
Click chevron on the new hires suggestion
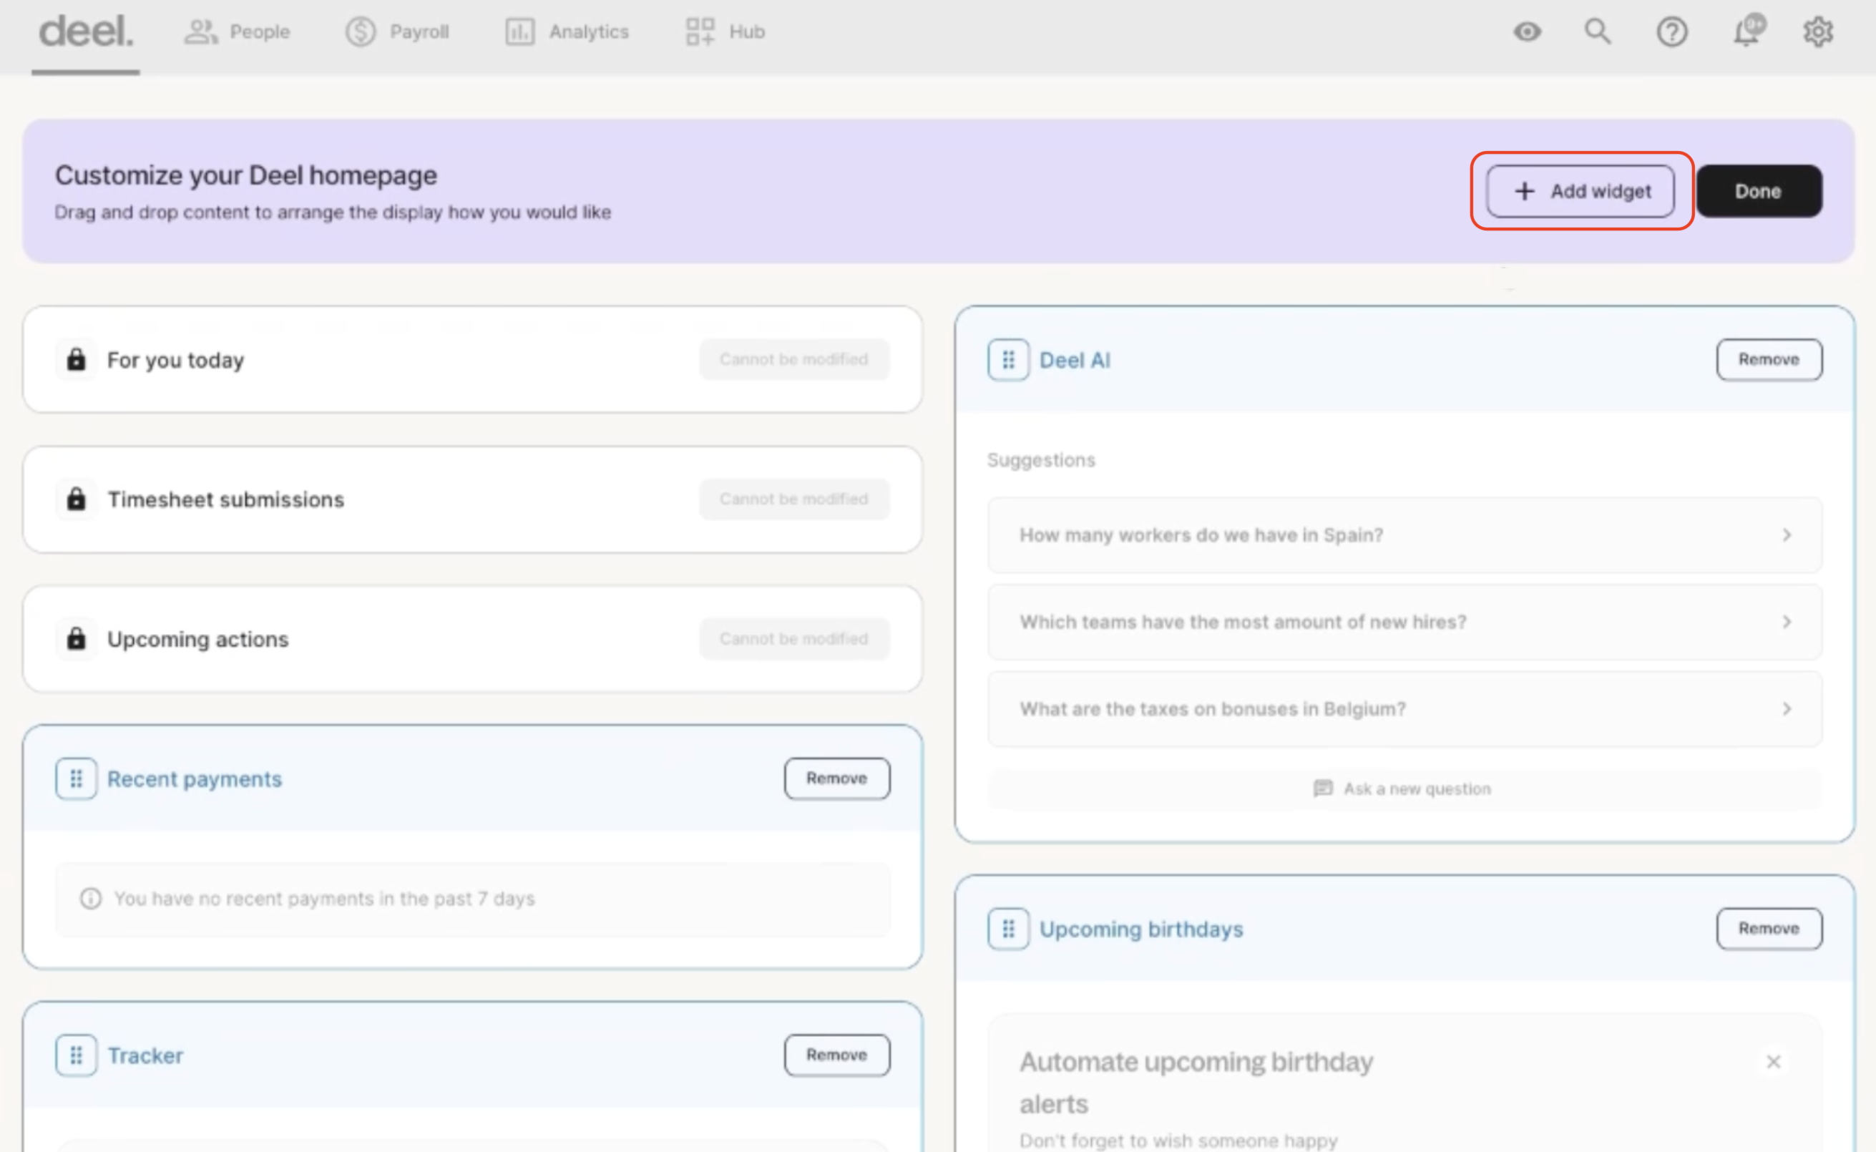click(x=1787, y=623)
